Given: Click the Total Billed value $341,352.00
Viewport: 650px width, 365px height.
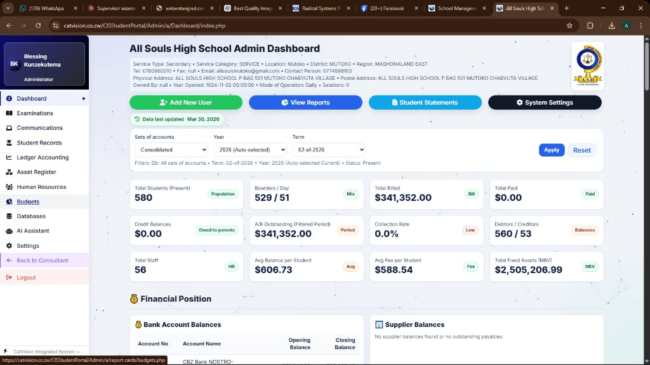Looking at the screenshot, I should point(403,198).
